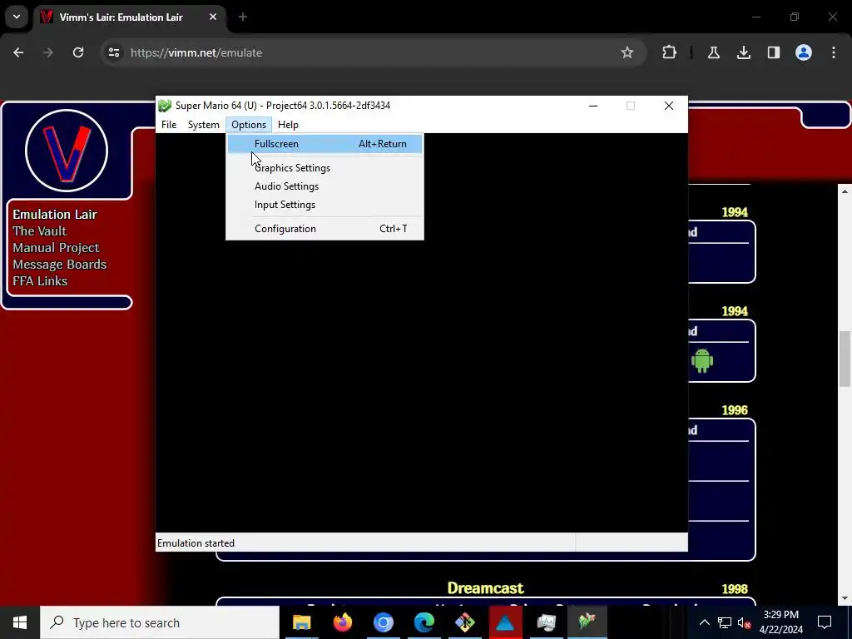
Task: Show hidden system tray icons
Action: (704, 622)
